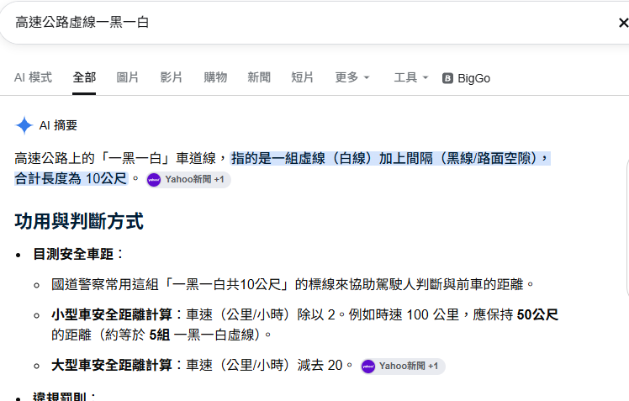Image resolution: width=629 pixels, height=401 pixels.
Task: Switch to the 短片 tab
Action: [303, 77]
